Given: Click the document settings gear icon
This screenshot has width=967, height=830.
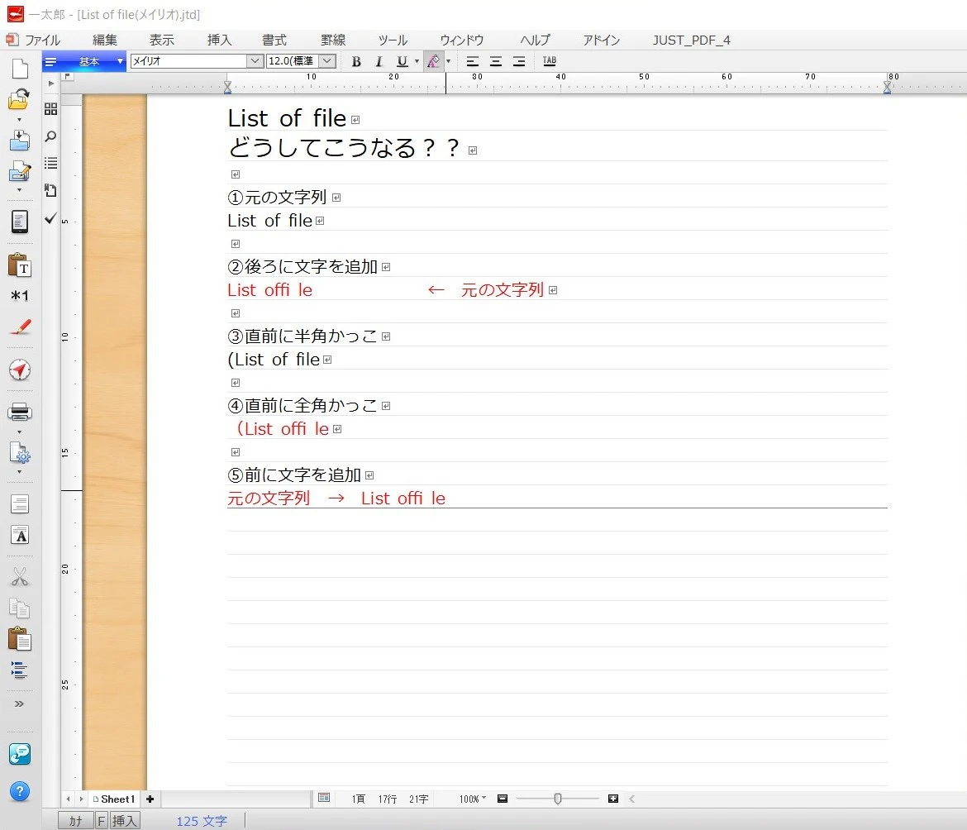Looking at the screenshot, I should tap(20, 453).
